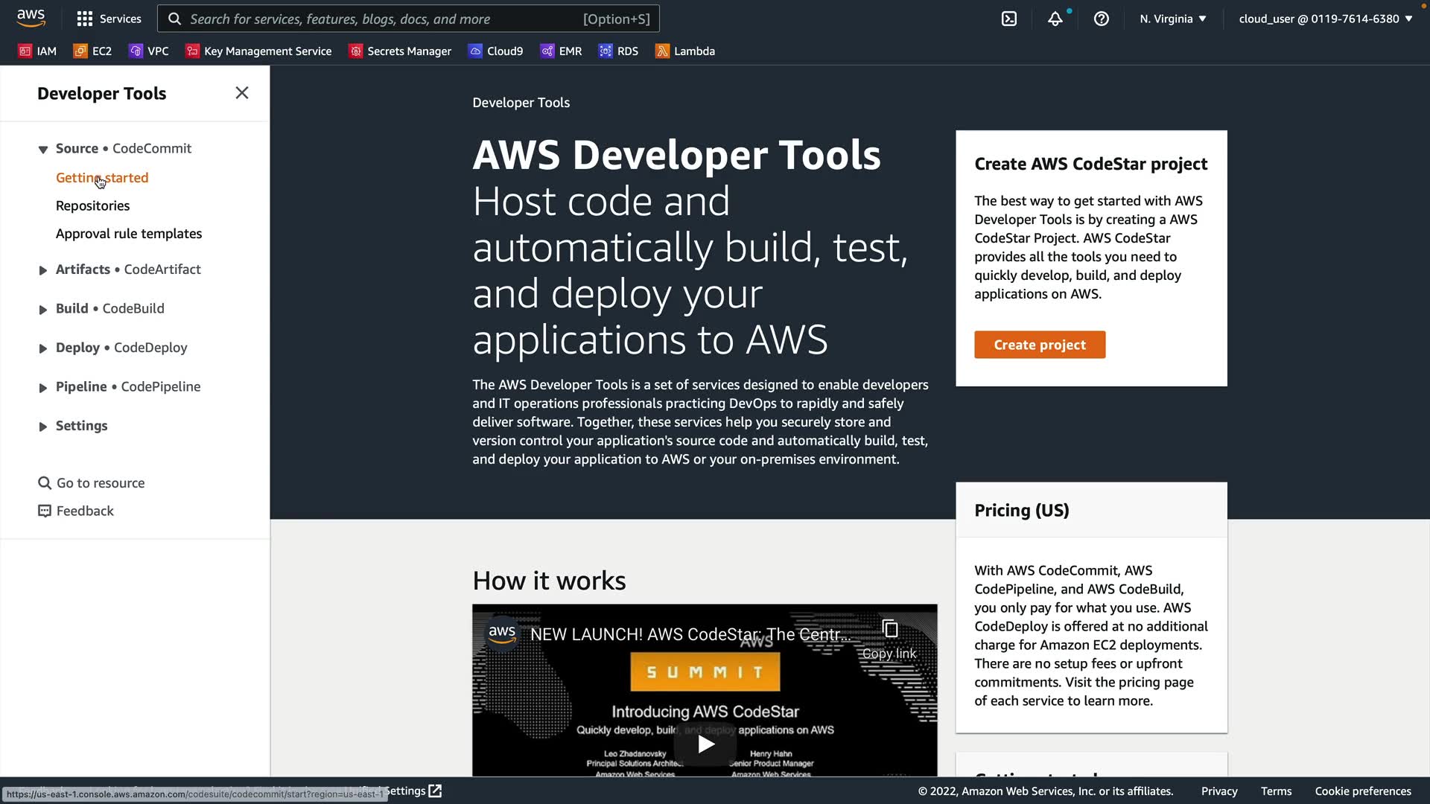Expand the Pipeline CodePipeline section
The height and width of the screenshot is (804, 1430).
[x=43, y=387]
